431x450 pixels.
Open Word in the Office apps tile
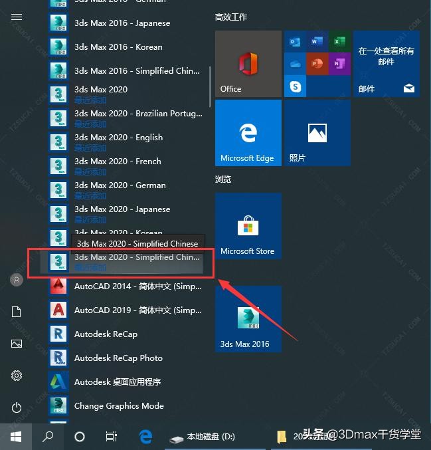pos(317,42)
